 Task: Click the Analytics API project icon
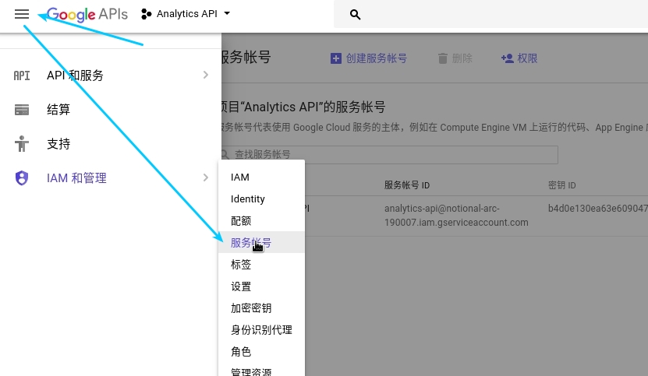point(147,14)
